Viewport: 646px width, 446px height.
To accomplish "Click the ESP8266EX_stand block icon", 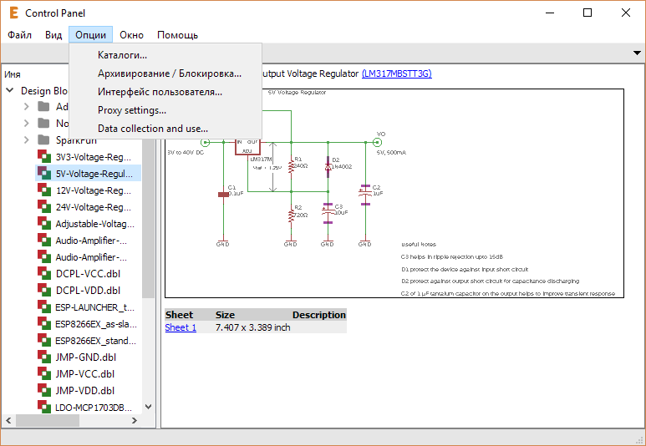I will coord(44,340).
